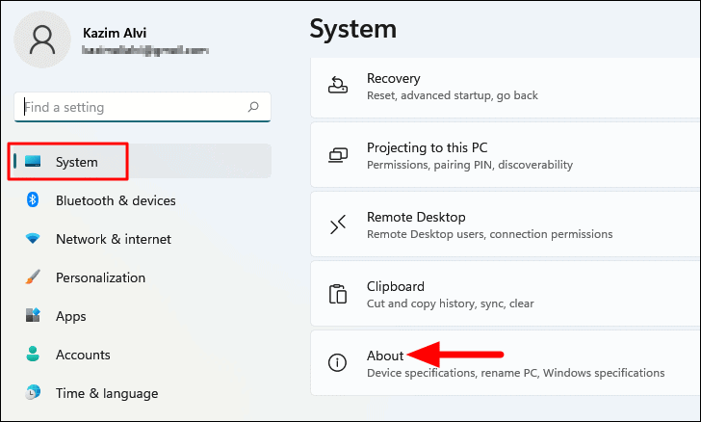This screenshot has width=701, height=422.
Task: Open Remote Desktop settings
Action: [x=506, y=224]
